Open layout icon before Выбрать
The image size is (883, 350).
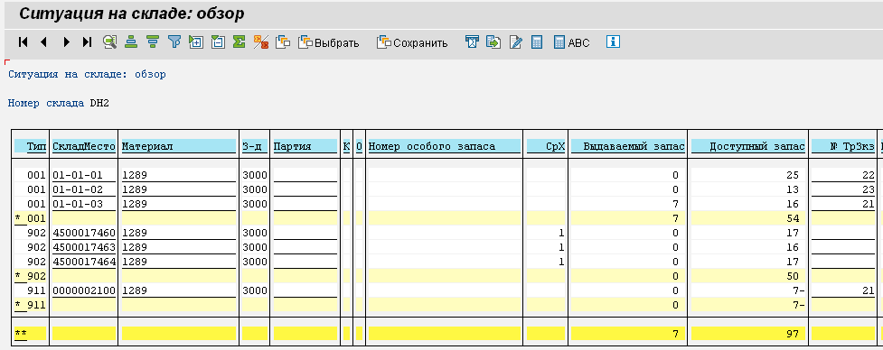[283, 42]
